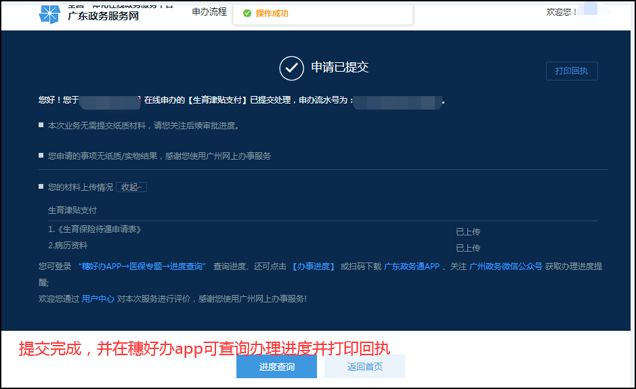Open the 广州政务微信公众号 link
Image resolution: width=636 pixels, height=389 pixels.
pos(505,267)
